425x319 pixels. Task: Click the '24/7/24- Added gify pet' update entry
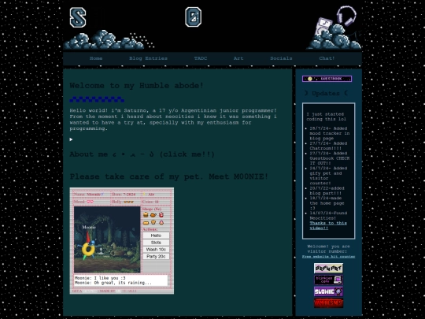click(328, 176)
